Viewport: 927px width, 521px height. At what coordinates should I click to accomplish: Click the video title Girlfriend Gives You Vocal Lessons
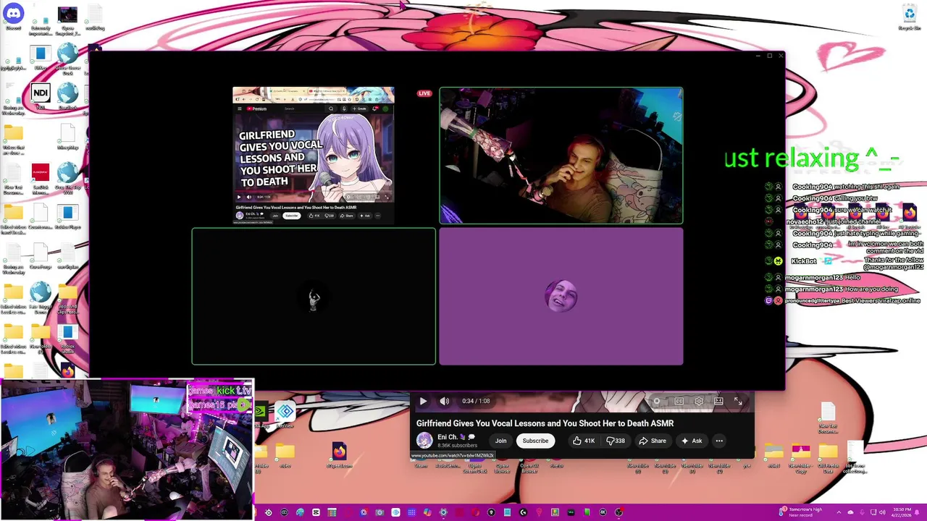click(x=545, y=423)
